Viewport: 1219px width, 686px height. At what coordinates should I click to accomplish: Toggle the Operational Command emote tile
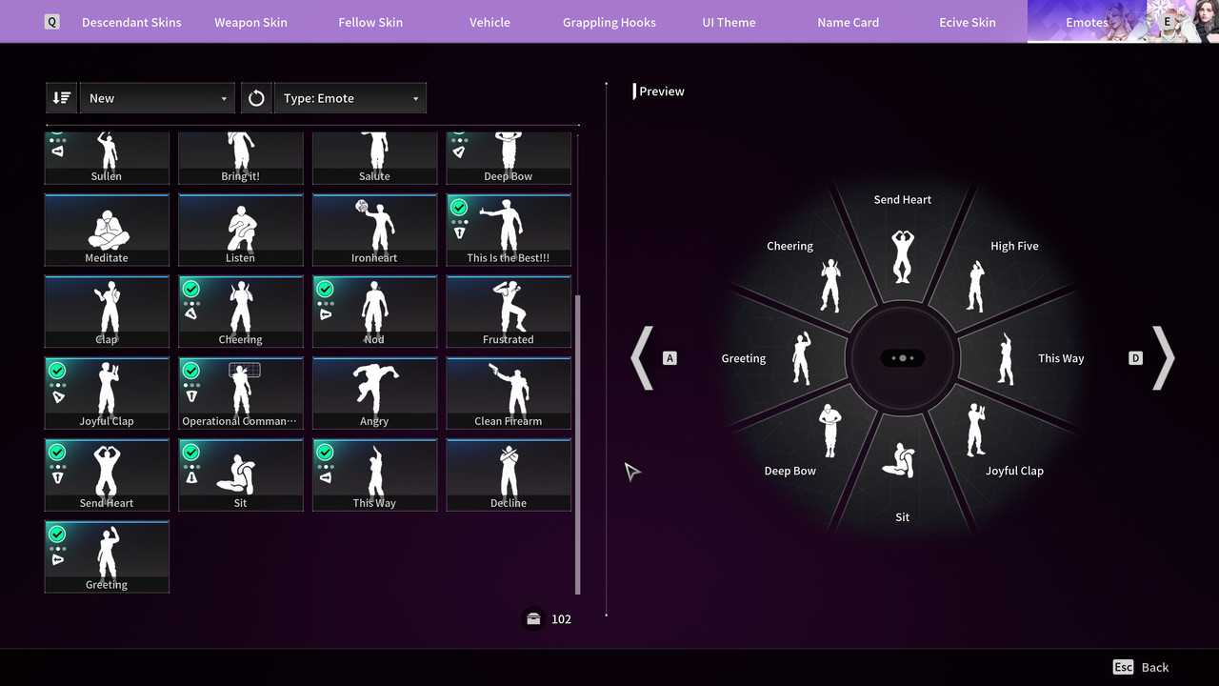click(240, 393)
